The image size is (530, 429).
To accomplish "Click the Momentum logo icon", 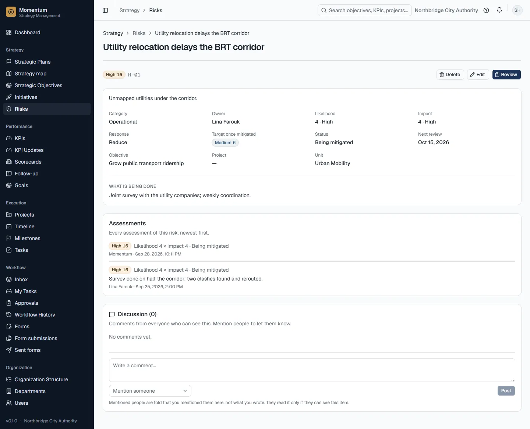I will pyautogui.click(x=11, y=12).
